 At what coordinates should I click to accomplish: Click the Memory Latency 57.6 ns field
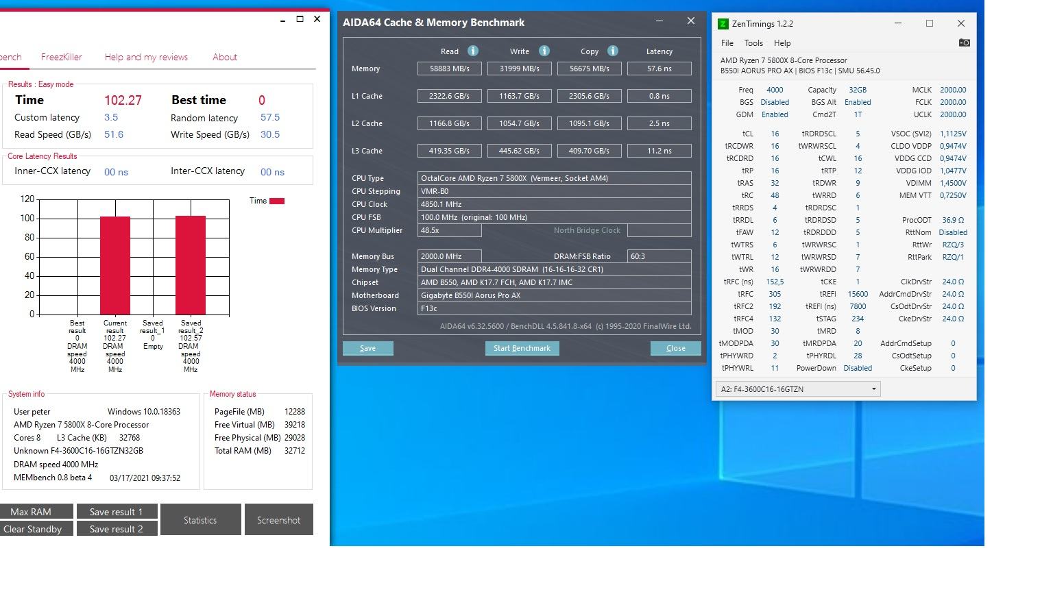click(659, 69)
